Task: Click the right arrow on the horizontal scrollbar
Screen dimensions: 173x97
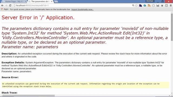Action: 169,96
